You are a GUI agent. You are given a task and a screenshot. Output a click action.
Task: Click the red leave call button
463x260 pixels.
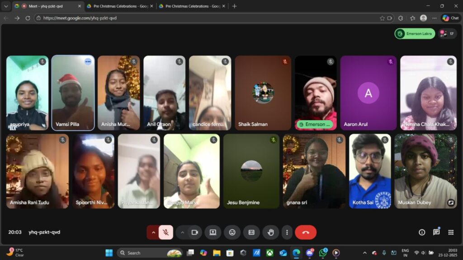click(x=306, y=232)
